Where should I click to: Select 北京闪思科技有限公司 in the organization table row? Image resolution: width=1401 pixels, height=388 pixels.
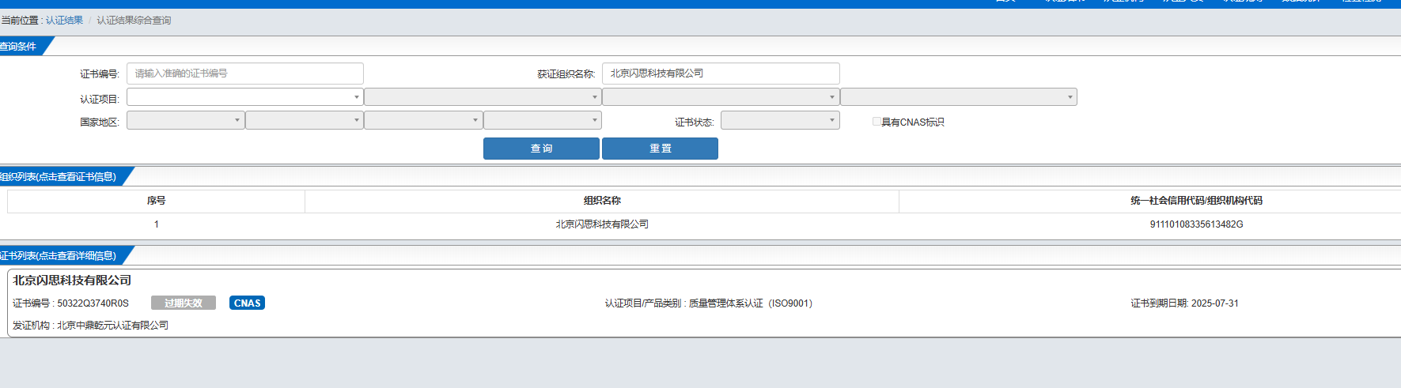602,224
